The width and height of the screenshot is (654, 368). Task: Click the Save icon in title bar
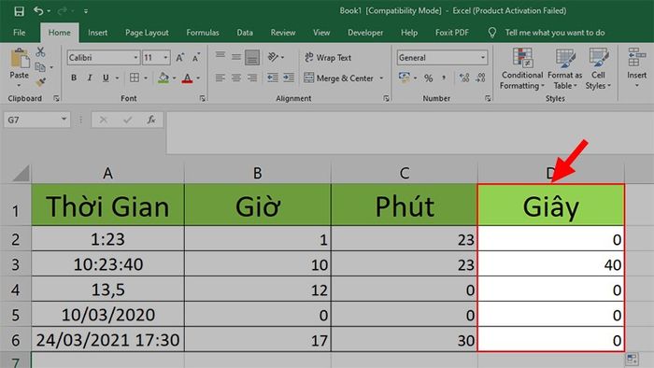tap(19, 11)
